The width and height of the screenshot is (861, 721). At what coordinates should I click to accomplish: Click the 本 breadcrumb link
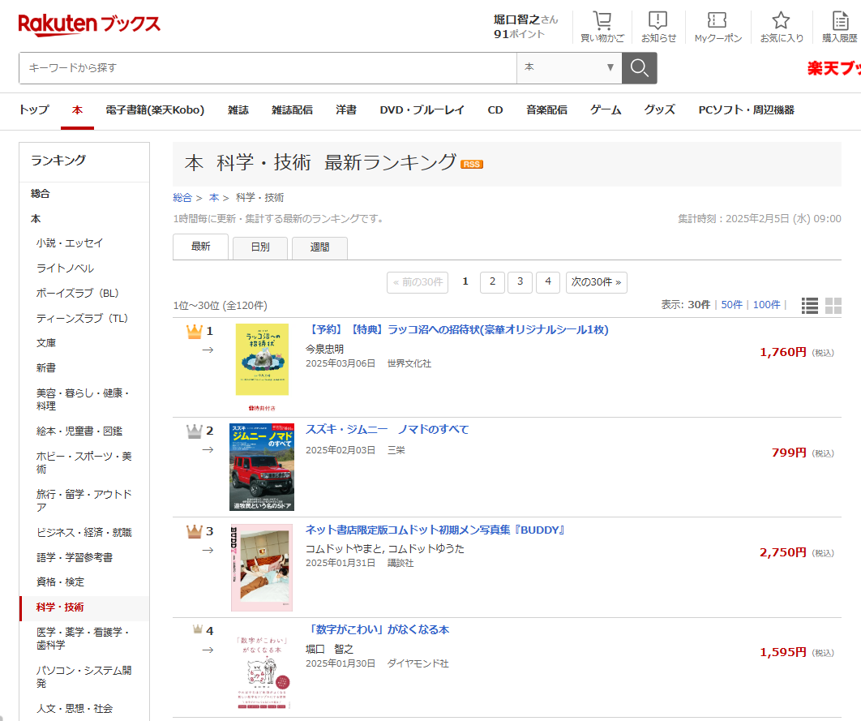(x=213, y=198)
